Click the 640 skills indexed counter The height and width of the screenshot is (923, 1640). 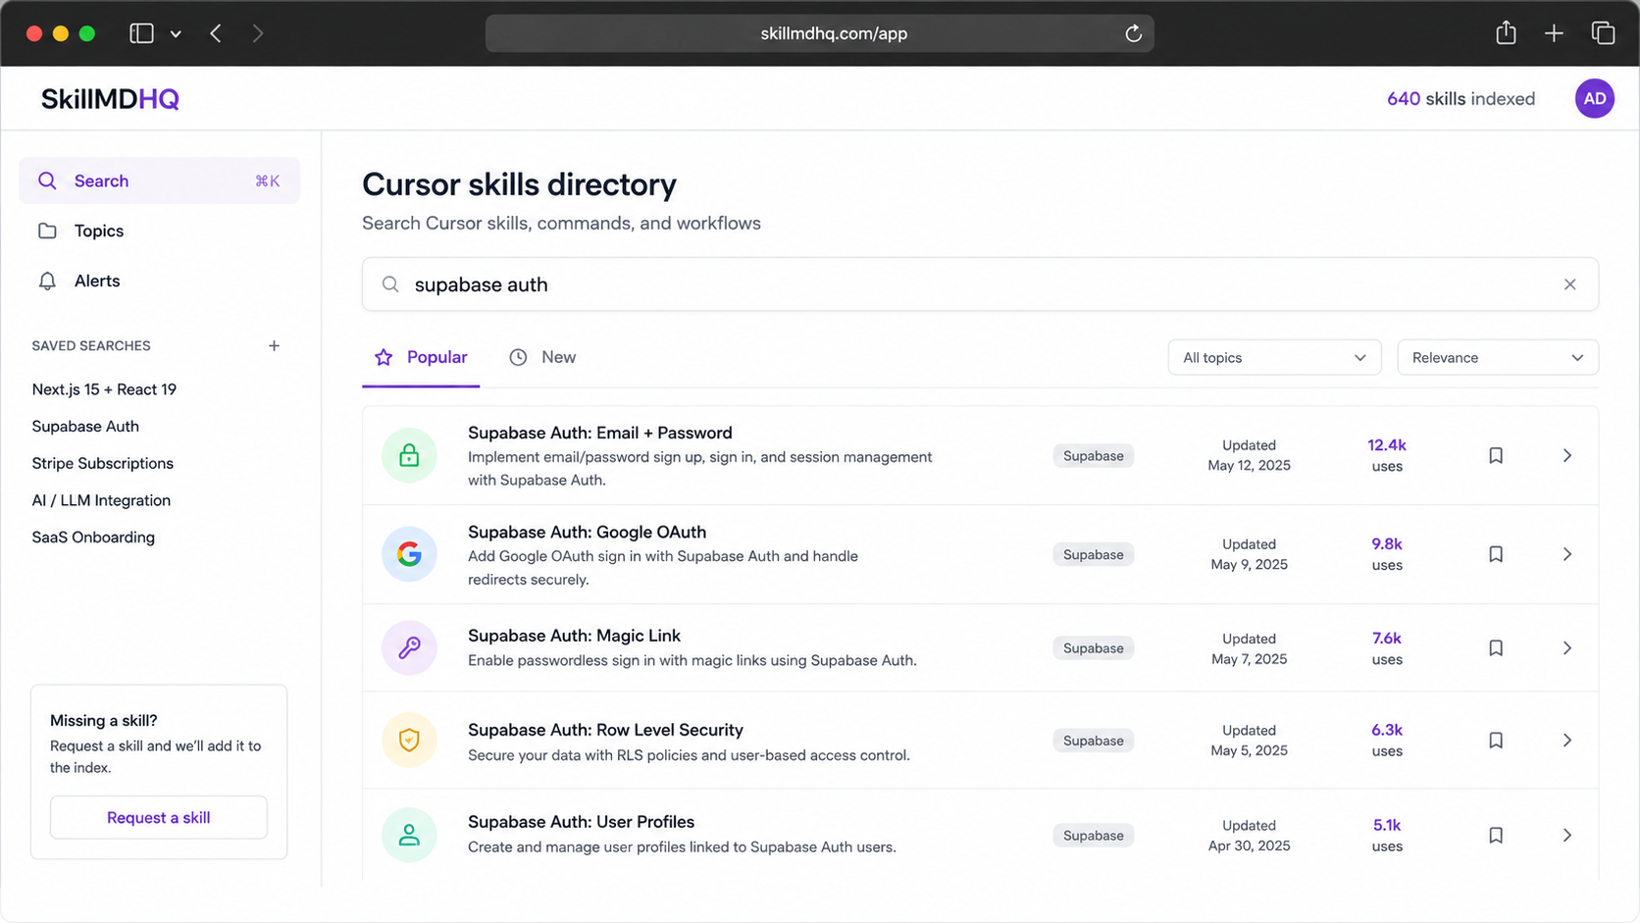[1461, 99]
